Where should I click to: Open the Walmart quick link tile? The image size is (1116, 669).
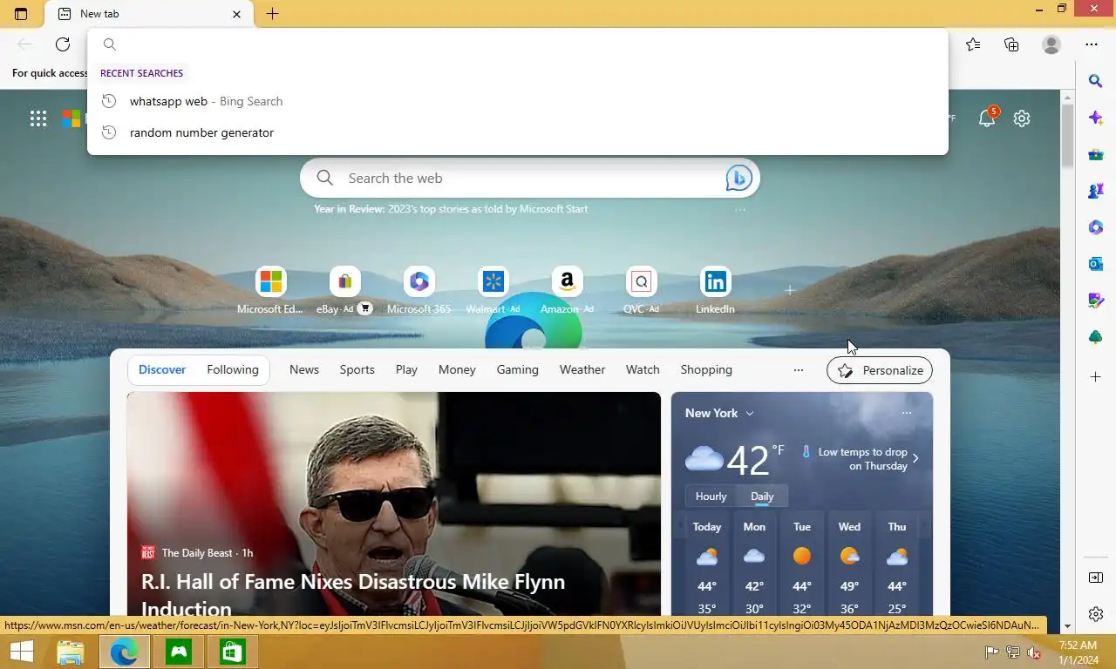point(493,291)
